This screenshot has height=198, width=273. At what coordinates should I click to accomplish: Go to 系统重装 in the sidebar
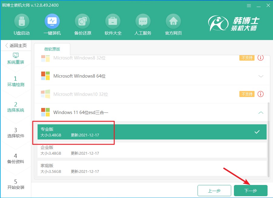[16, 59]
